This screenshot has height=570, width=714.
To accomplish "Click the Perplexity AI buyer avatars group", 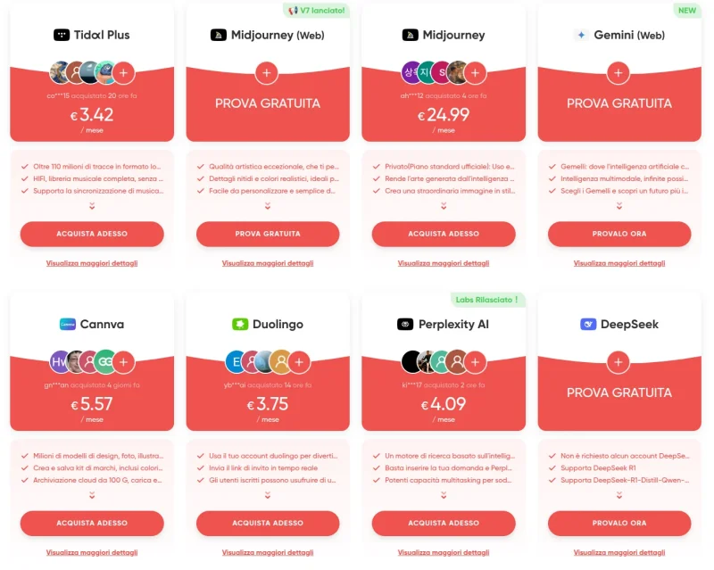I will (x=432, y=361).
